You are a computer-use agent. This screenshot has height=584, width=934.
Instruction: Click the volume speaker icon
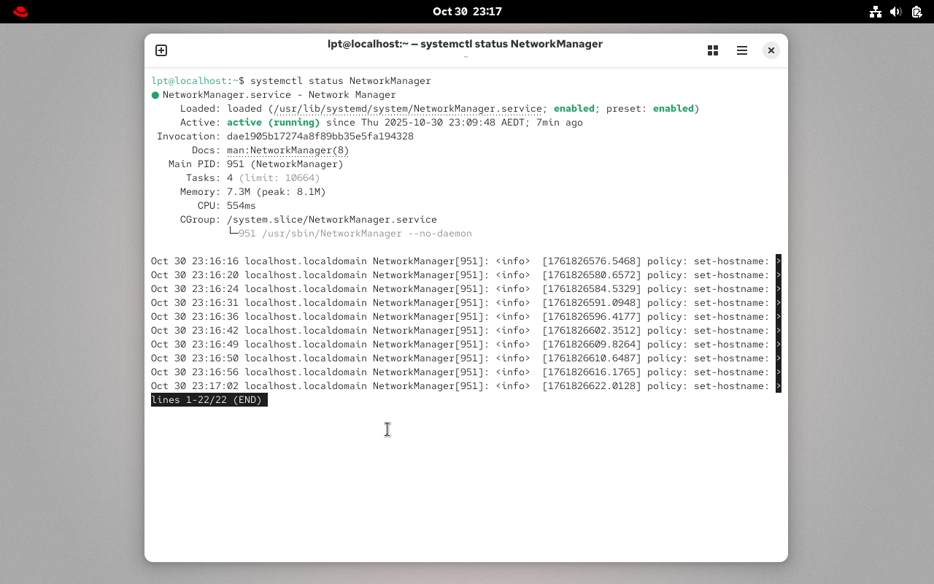point(896,12)
